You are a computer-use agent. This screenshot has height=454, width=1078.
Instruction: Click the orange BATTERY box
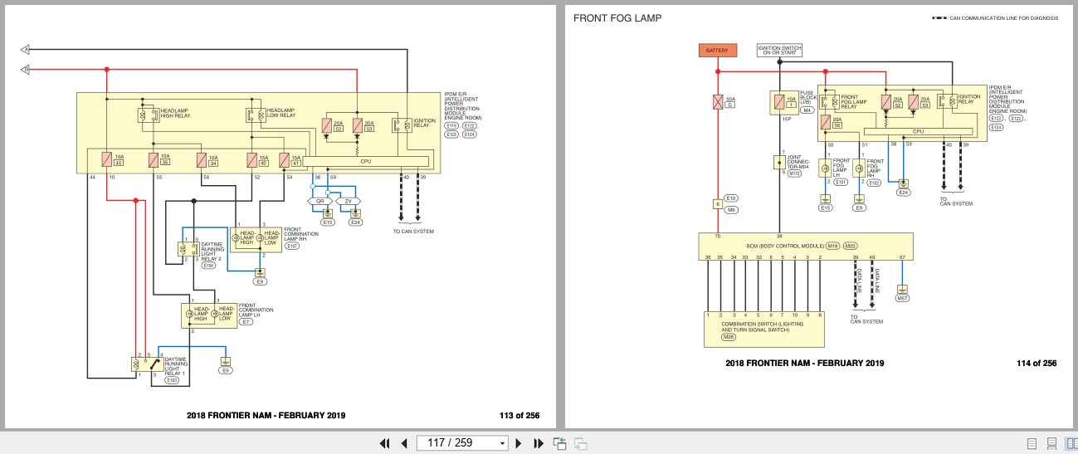point(717,51)
